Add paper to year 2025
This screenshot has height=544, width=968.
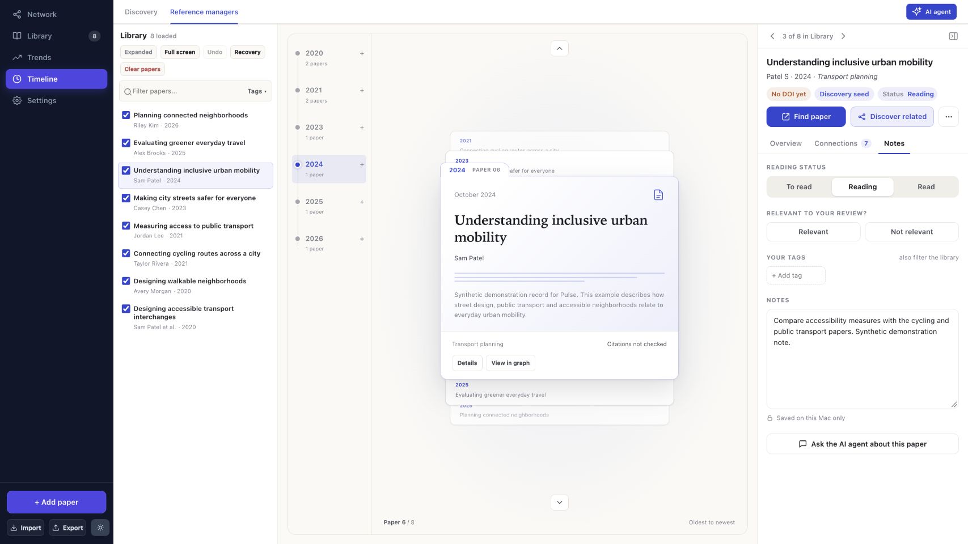click(362, 202)
